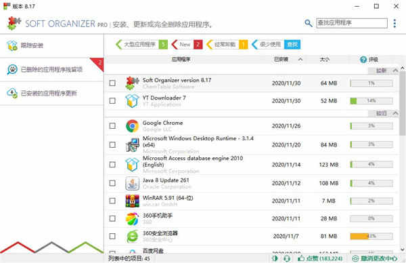
Task: Open the three-dot options menu
Action: tap(394, 23)
